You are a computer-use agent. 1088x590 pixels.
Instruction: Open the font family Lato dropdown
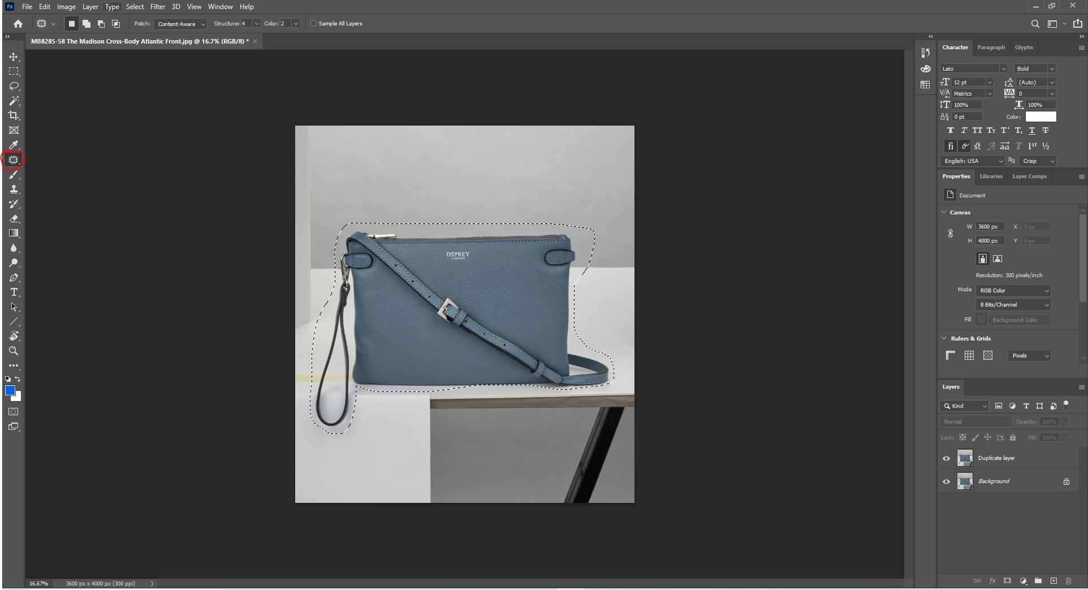[x=974, y=68]
